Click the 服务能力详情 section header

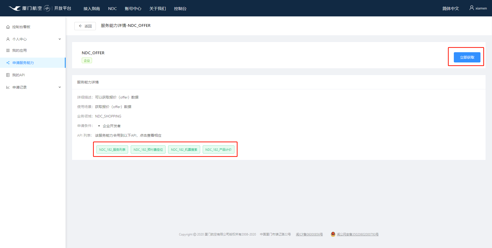click(88, 82)
